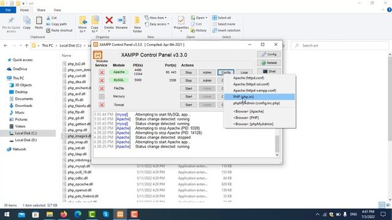Stop the Apache module
392x220 pixels.
(189, 73)
